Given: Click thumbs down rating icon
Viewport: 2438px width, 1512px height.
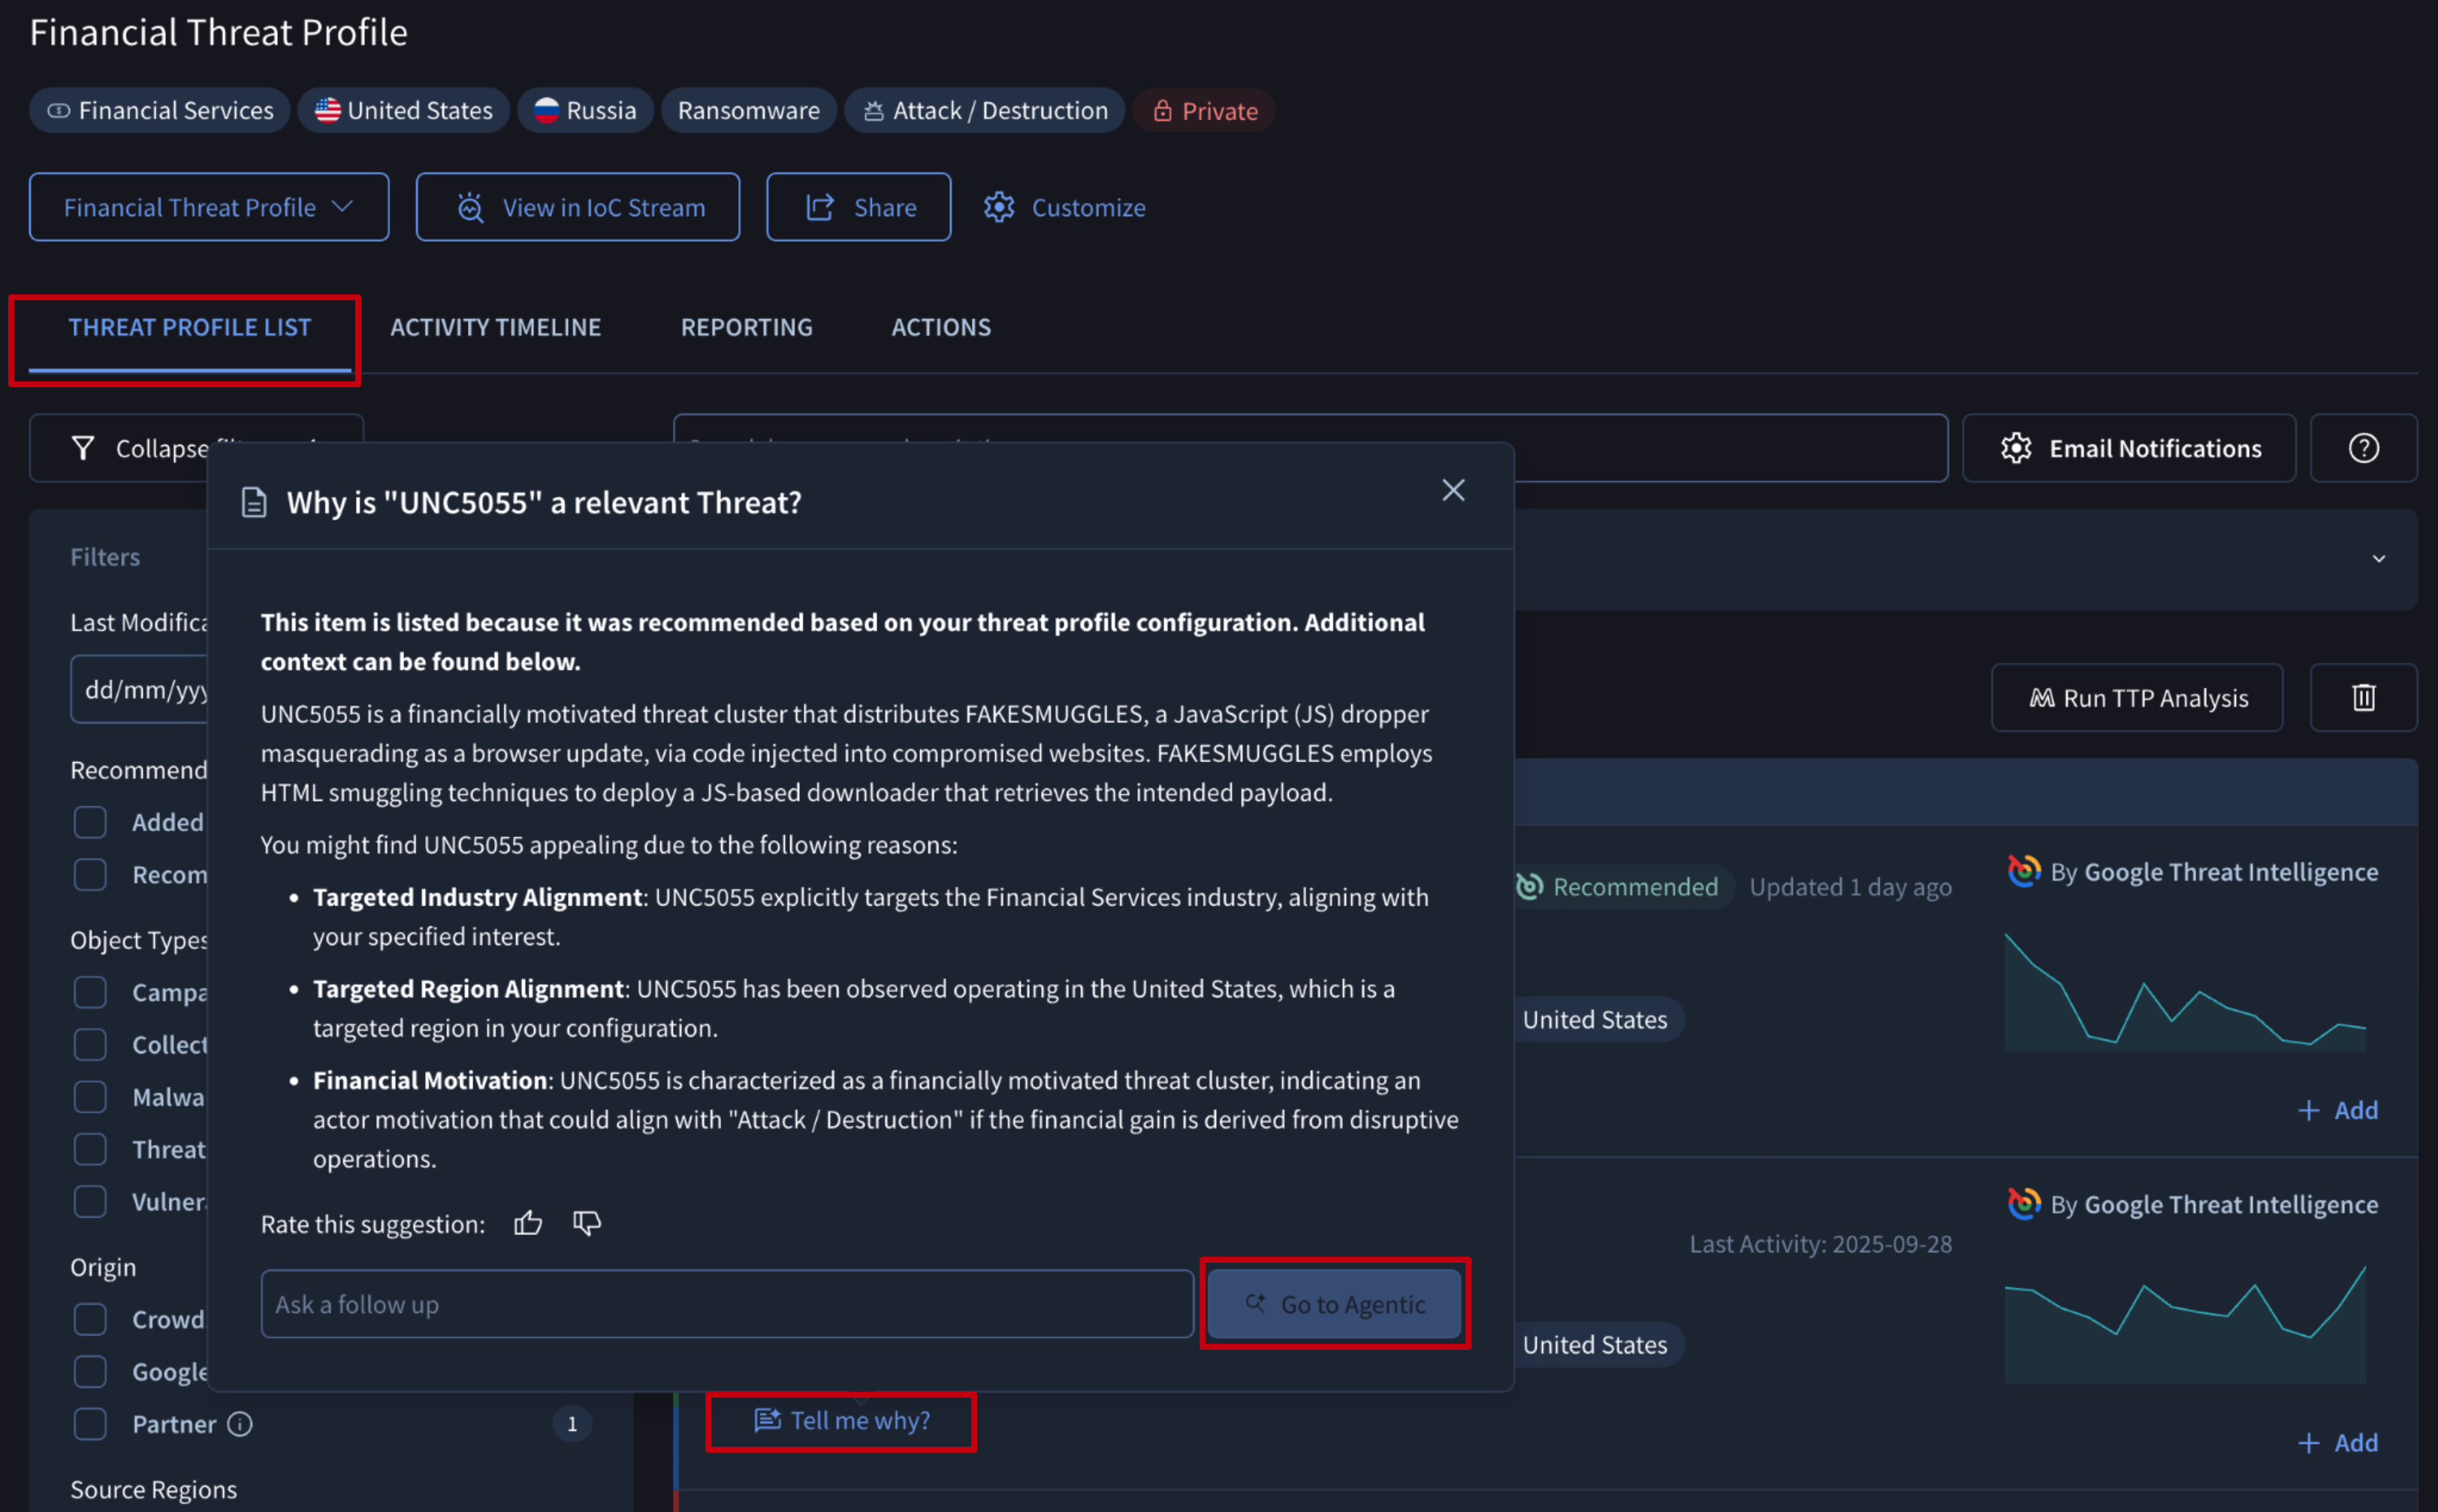Looking at the screenshot, I should (587, 1223).
